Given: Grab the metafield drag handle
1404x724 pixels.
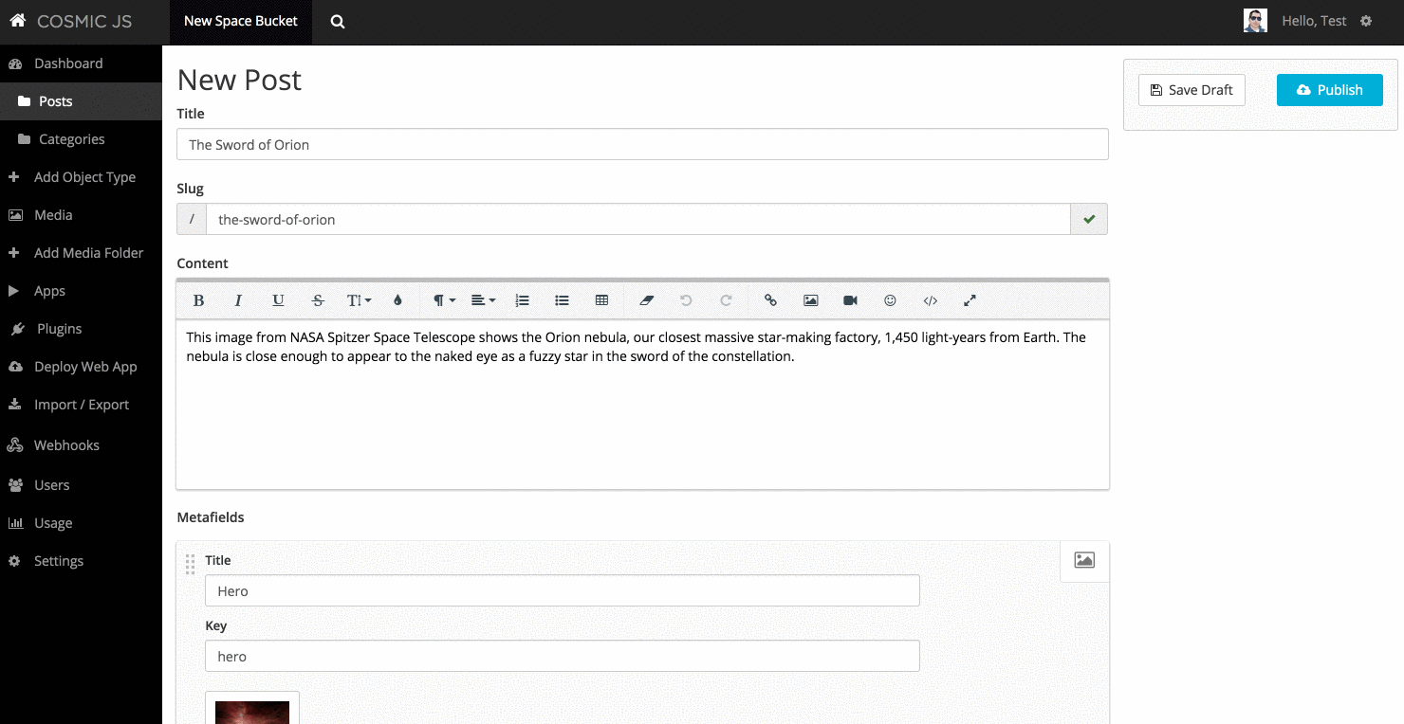Looking at the screenshot, I should point(190,564).
